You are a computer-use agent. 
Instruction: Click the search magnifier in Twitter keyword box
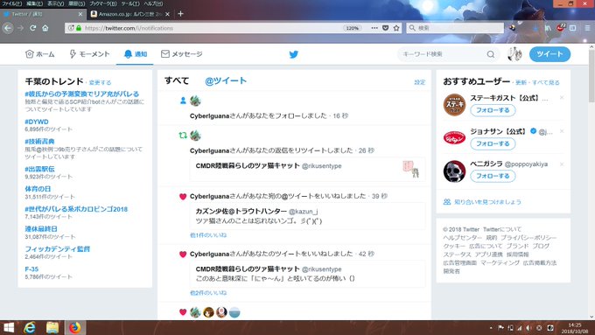(491, 54)
